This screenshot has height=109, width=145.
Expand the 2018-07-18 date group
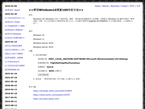pyautogui.click(x=11, y=93)
